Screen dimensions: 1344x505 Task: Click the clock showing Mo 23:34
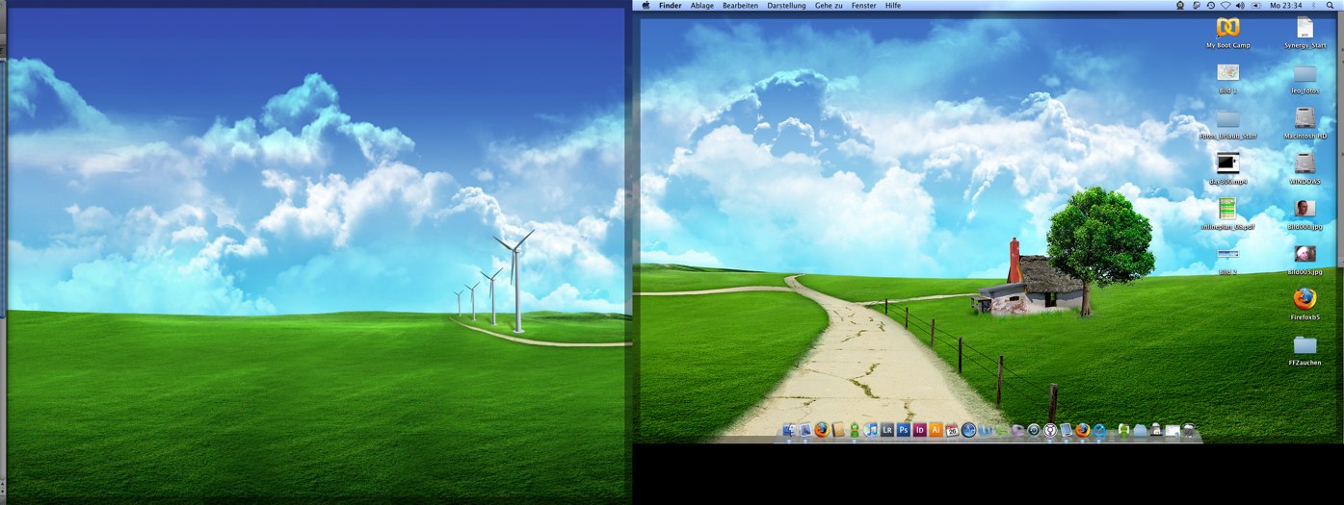point(1287,6)
